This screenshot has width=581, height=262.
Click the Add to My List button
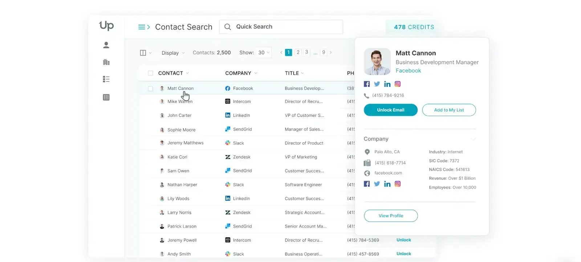[449, 110]
